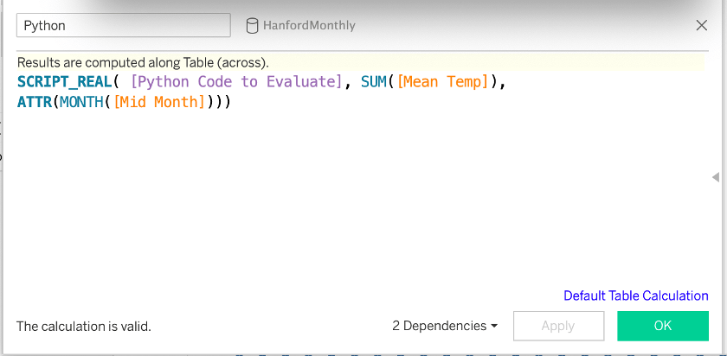Confirm the calculation with OK
Image resolution: width=727 pixels, height=356 pixels.
click(x=662, y=326)
